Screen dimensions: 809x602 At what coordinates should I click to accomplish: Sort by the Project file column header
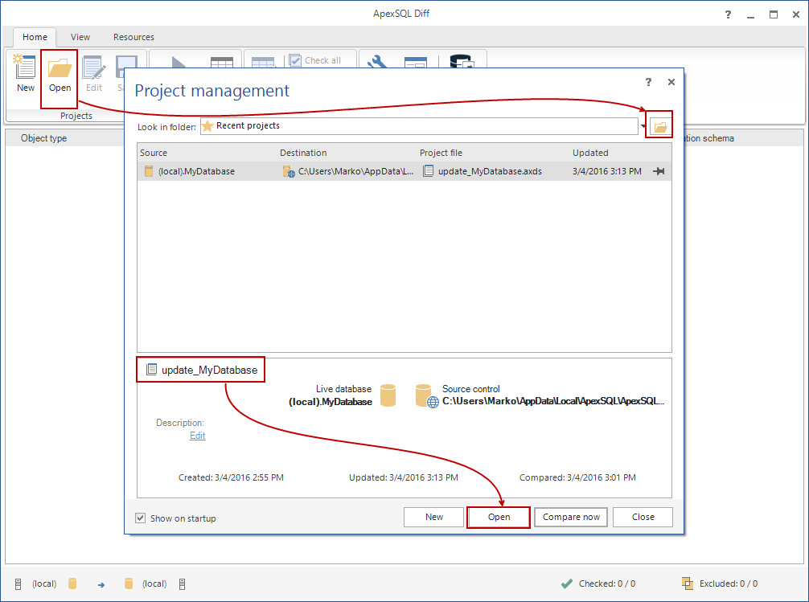[x=441, y=153]
